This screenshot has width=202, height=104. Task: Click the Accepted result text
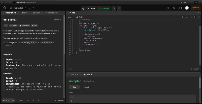point(75,81)
